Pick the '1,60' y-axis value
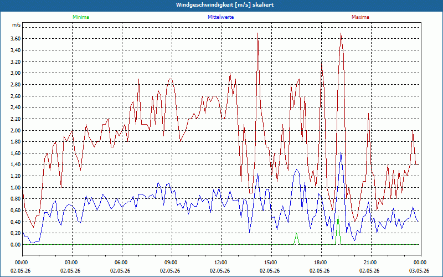Viewport: 443px width, 277px height. tap(16, 153)
